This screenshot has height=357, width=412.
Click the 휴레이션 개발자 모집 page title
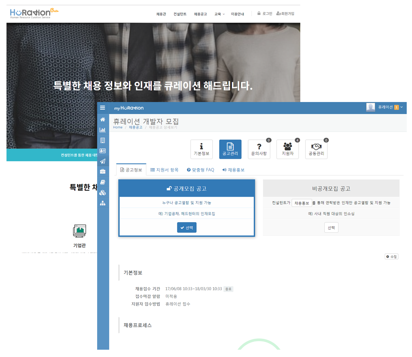click(146, 121)
